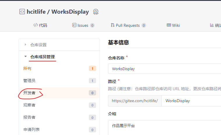Select 管理员 members list
The width and height of the screenshot is (221, 135).
[x=59, y=81]
